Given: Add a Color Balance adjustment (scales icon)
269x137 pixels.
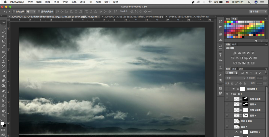Looking at the screenshot, I should [237, 58].
